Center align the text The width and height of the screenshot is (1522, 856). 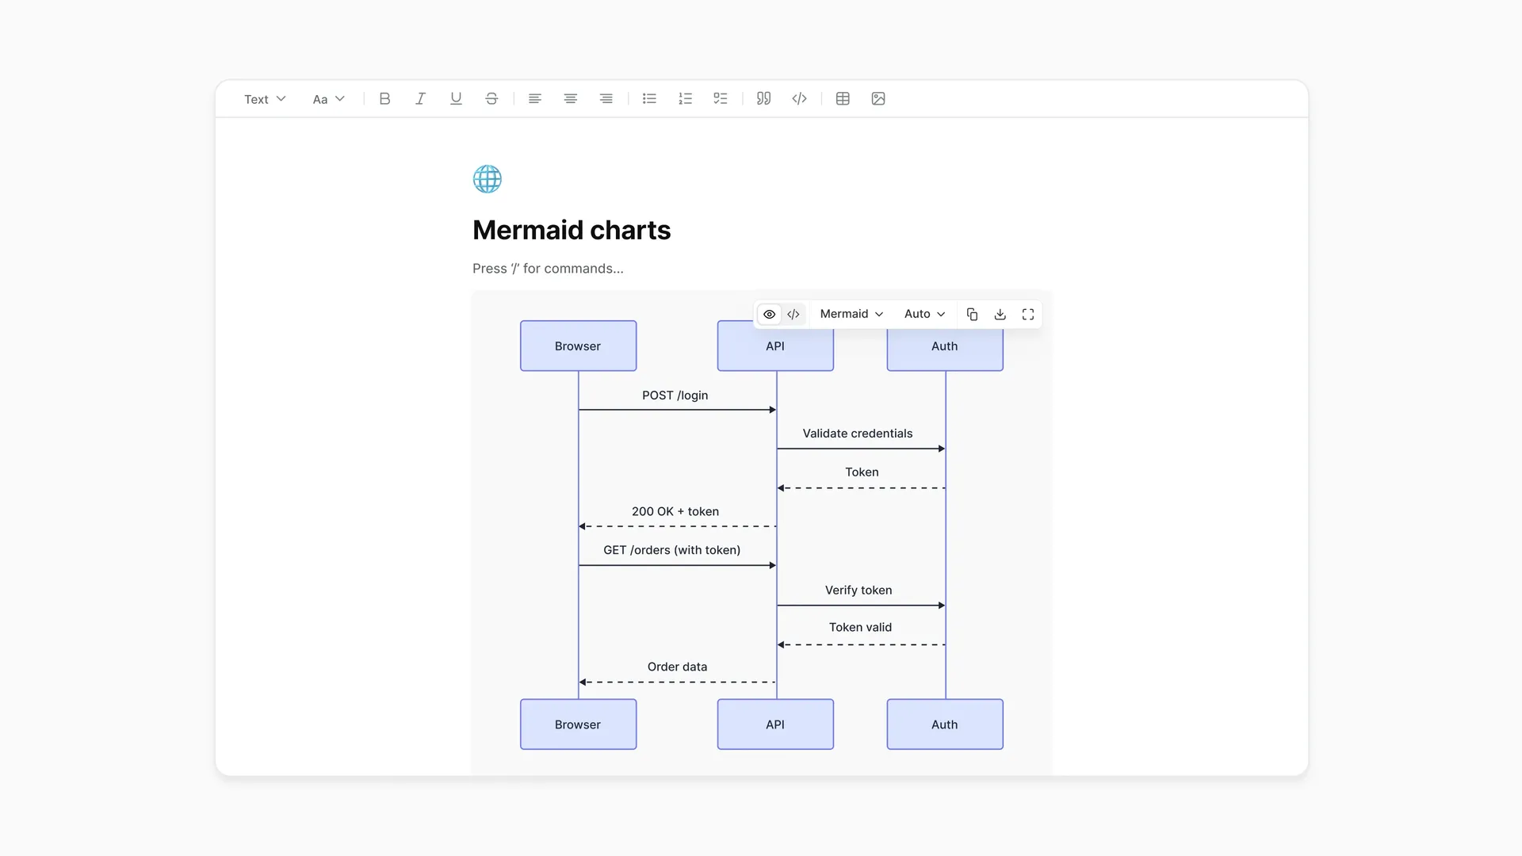pos(571,99)
